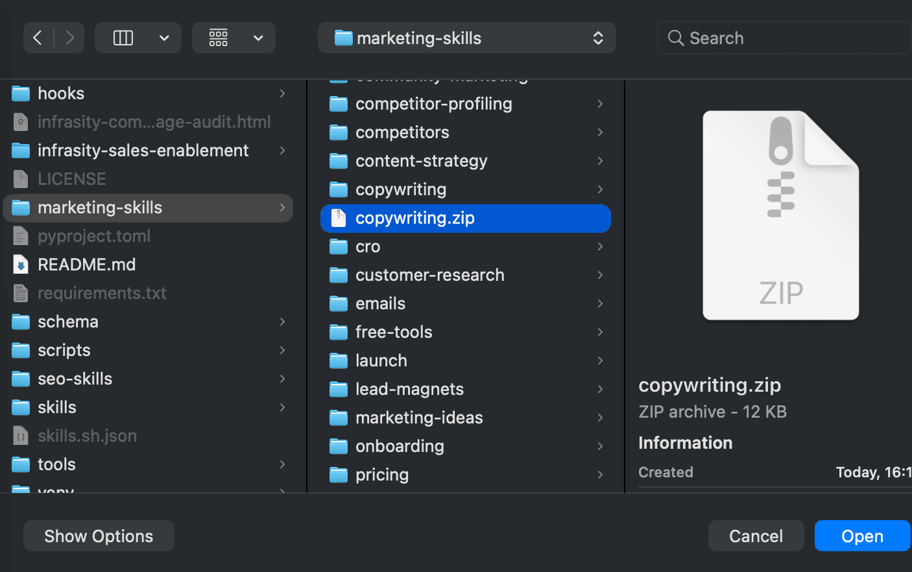The width and height of the screenshot is (912, 572).
Task: Click the large ZIP preview thumbnail
Action: coord(781,215)
